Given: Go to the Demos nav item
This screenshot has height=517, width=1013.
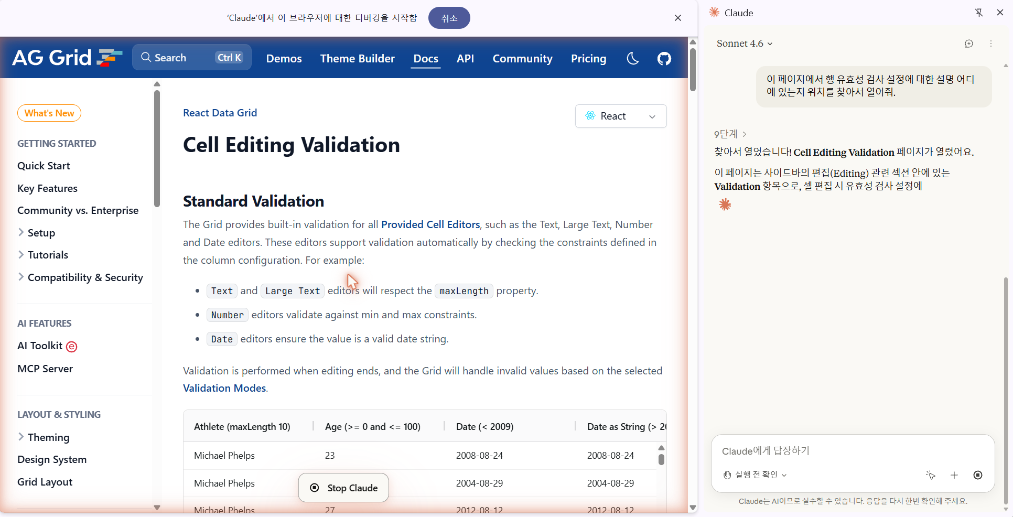Looking at the screenshot, I should pos(284,58).
